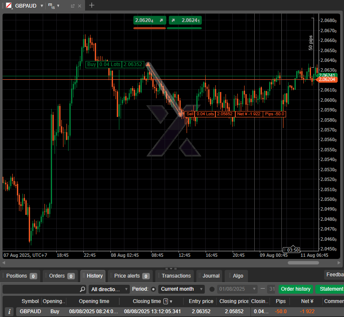
Task: Click the 03:50 candle countdown marker
Action: pyautogui.click(x=292, y=250)
